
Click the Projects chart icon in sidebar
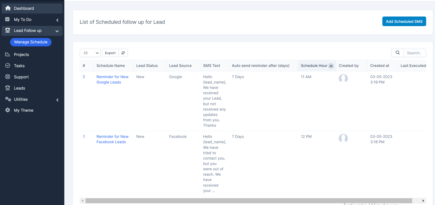[x=8, y=54]
